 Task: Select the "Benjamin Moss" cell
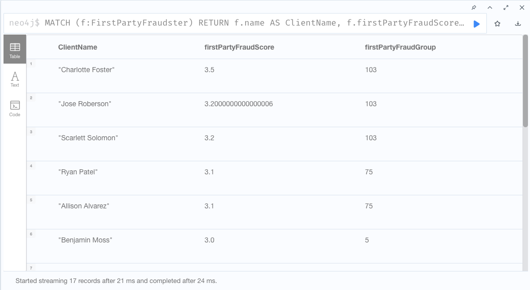[85, 240]
